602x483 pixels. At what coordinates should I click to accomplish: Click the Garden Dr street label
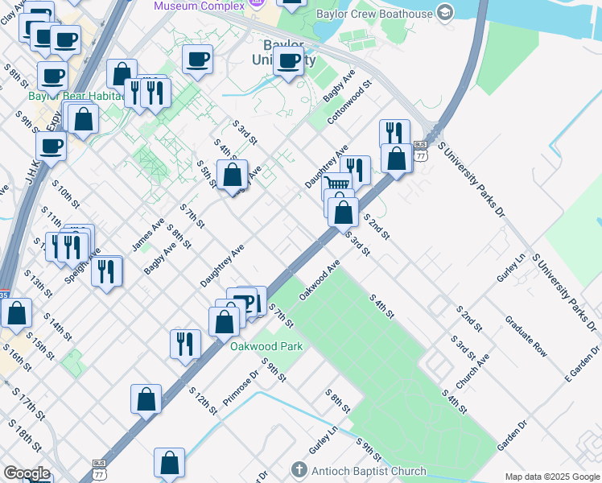[512, 436]
